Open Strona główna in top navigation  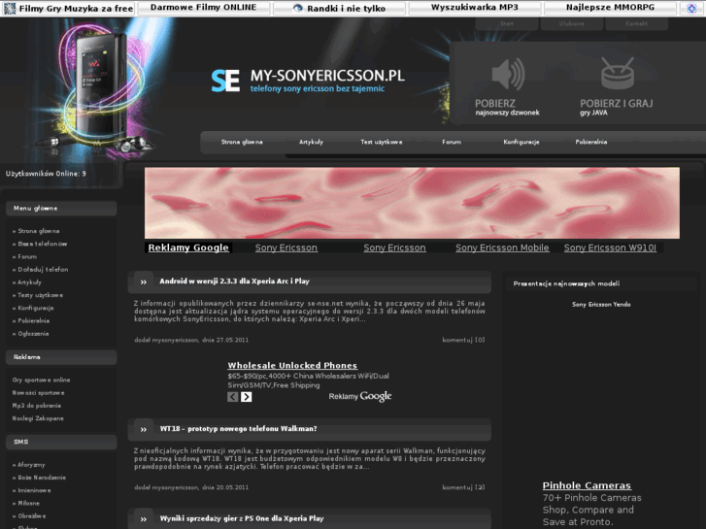click(x=242, y=142)
